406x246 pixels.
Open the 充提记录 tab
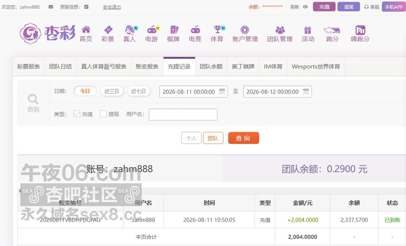pyautogui.click(x=179, y=67)
